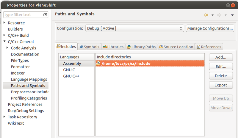Click the back navigation arrow icon
This screenshot has width=238, height=138.
(206, 15)
